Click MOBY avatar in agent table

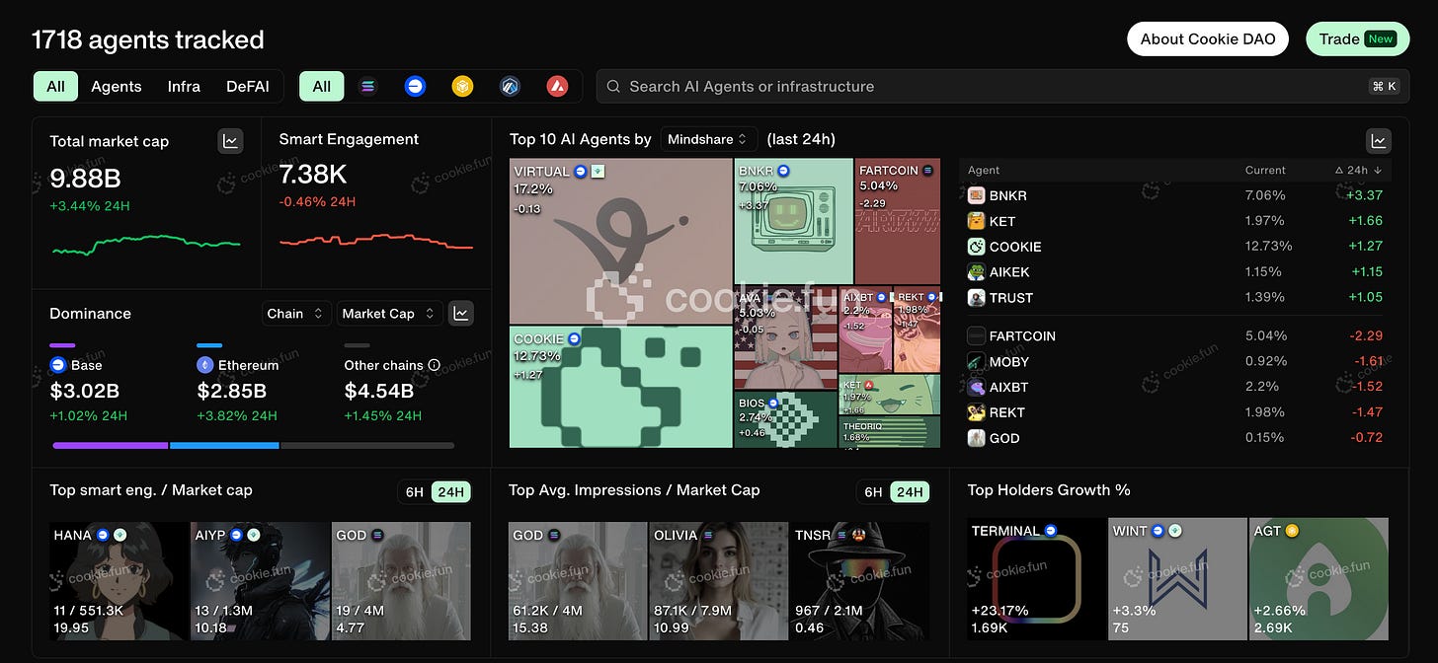pyautogui.click(x=976, y=362)
